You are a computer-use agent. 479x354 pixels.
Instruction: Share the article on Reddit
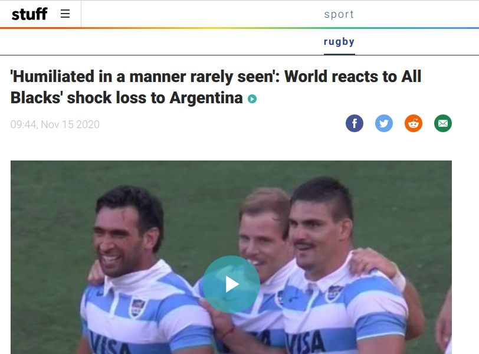click(x=414, y=123)
